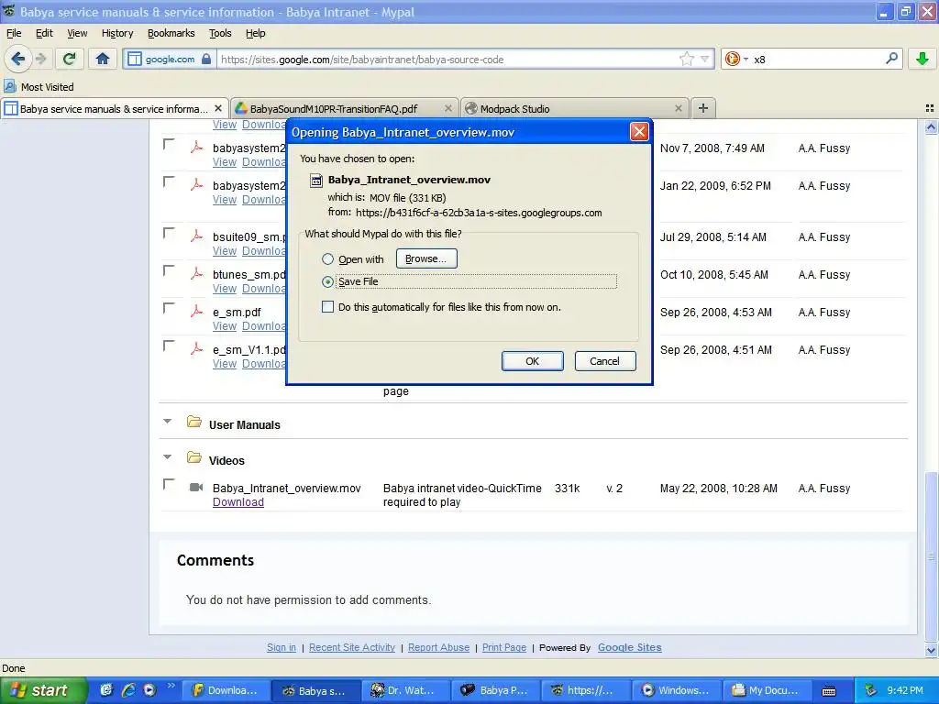Screen dimensions: 939x704
Task: Close the BabyaSoundM10PR-TransitionFAQ.pdf tab
Action: pyautogui.click(x=447, y=108)
